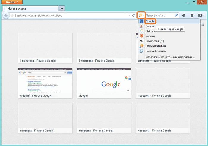The width and height of the screenshot is (208, 146).
Task: Choose Яндекс as the search engine
Action: (x=150, y=26)
